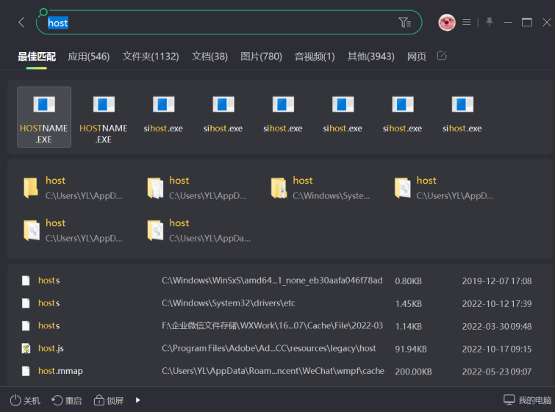This screenshot has width=555, height=412.
Task: Click the 200.00KB size value
Action: coord(413,372)
